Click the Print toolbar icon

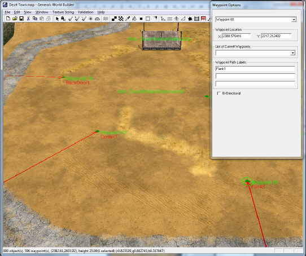tap(48, 19)
